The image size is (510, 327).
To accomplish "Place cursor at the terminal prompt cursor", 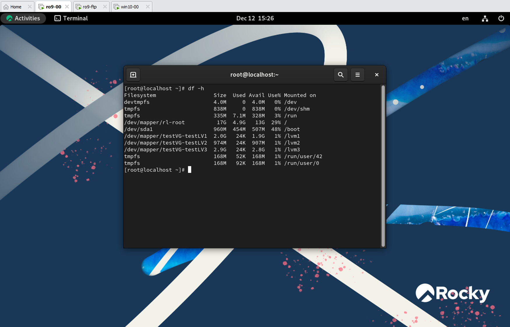I will tap(190, 170).
